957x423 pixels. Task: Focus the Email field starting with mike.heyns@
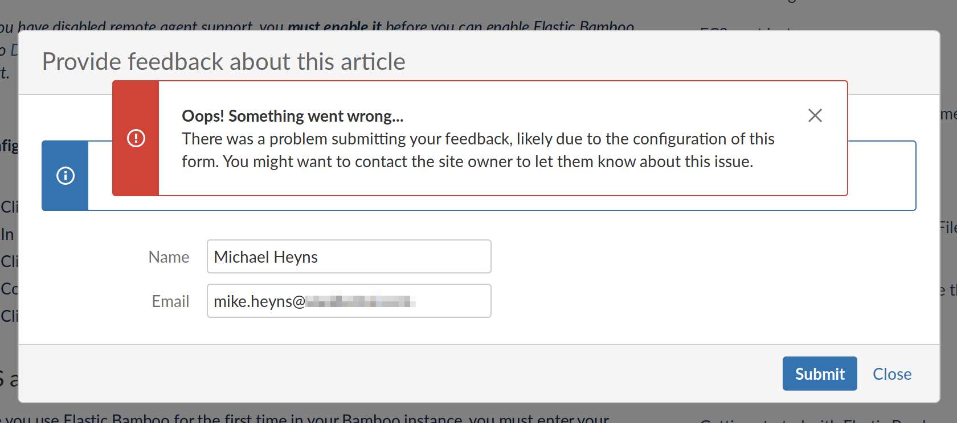click(349, 301)
